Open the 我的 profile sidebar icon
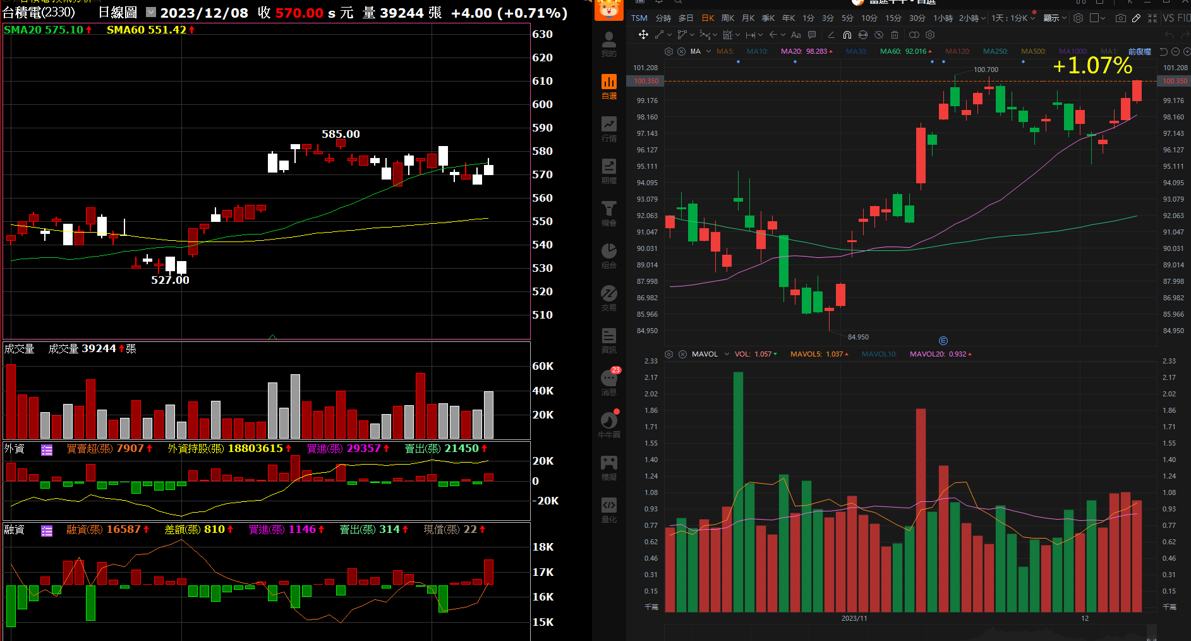The width and height of the screenshot is (1191, 641). pyautogui.click(x=608, y=44)
